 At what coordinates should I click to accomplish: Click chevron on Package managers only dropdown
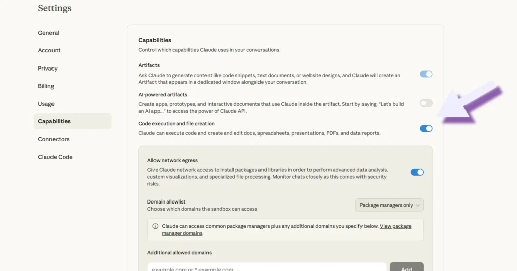point(418,205)
